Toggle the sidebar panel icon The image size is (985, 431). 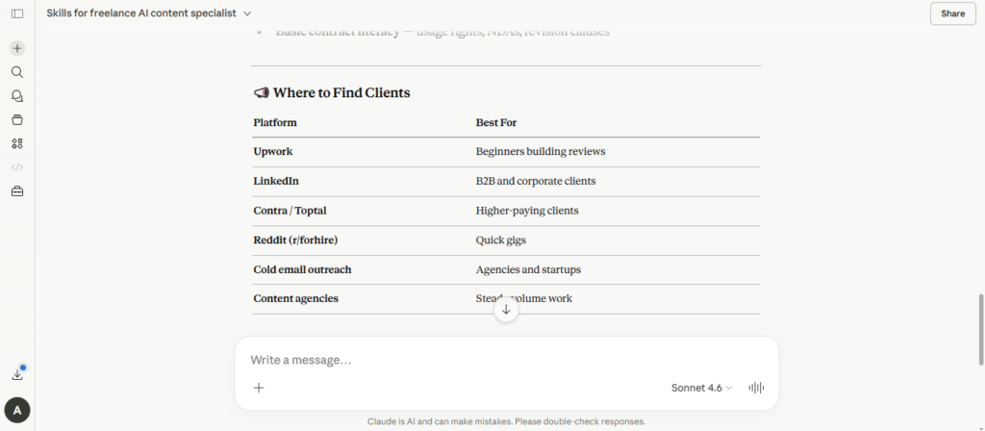17,13
